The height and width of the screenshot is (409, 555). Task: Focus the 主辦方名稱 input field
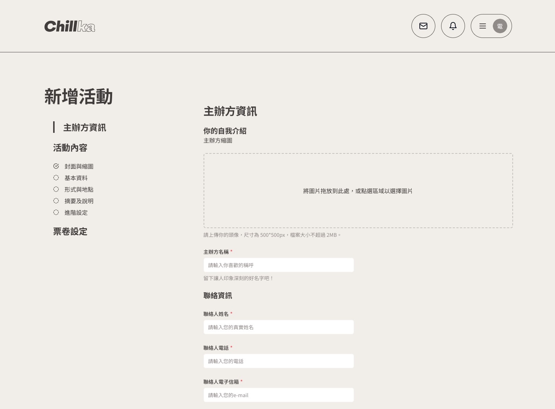279,265
